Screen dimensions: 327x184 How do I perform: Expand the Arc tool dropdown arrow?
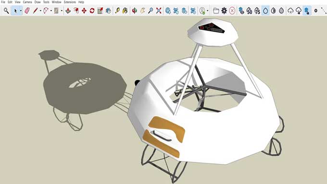51,11
